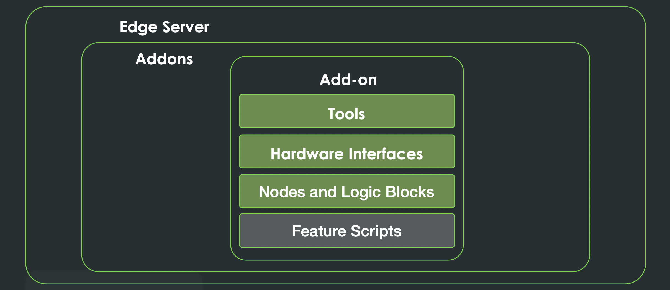Screen dimensions: 670x290
Task: Click the Edge Server title
Action: coord(164,27)
